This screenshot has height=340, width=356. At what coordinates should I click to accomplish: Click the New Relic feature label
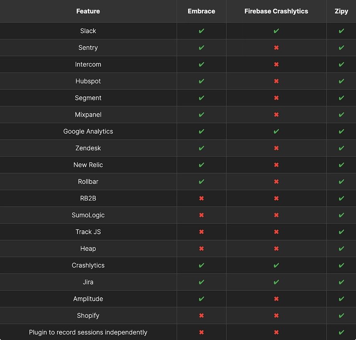[88, 165]
